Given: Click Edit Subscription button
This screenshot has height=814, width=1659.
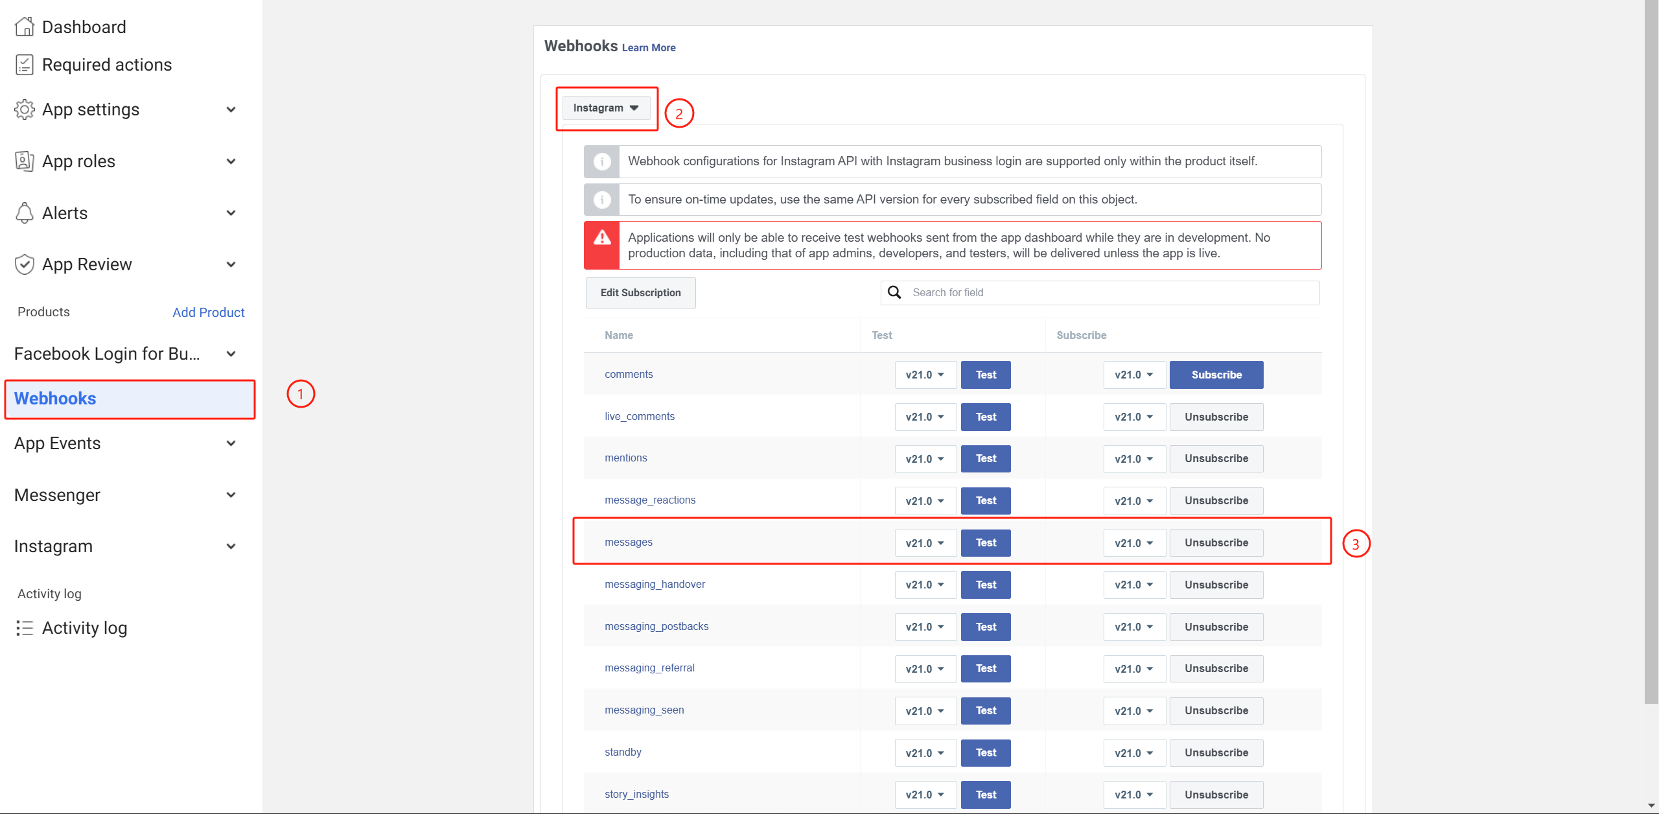Looking at the screenshot, I should [640, 292].
